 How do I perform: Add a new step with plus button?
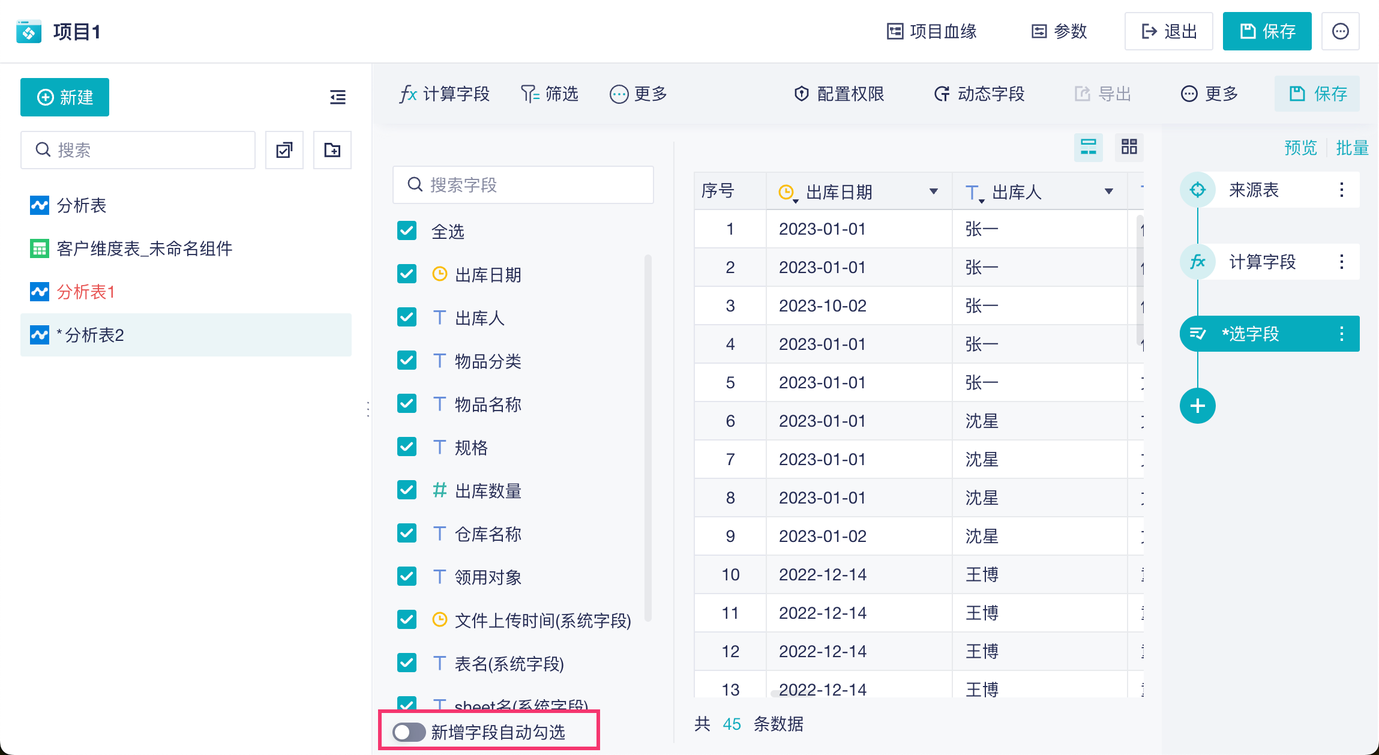1197,406
